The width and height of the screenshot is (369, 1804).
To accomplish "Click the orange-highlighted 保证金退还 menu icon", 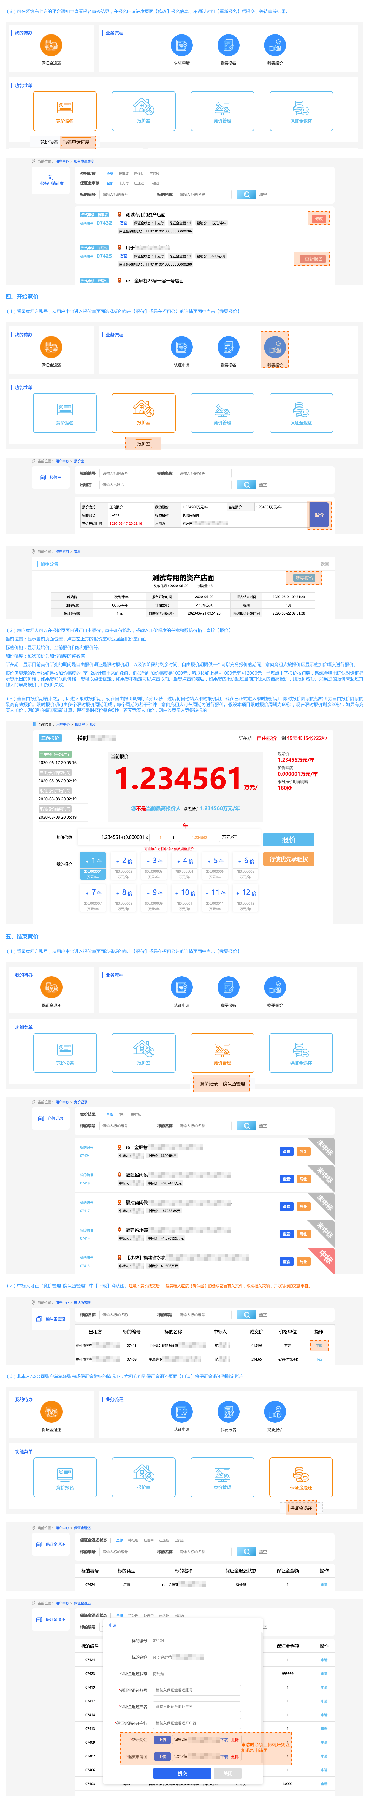I will click(301, 1476).
